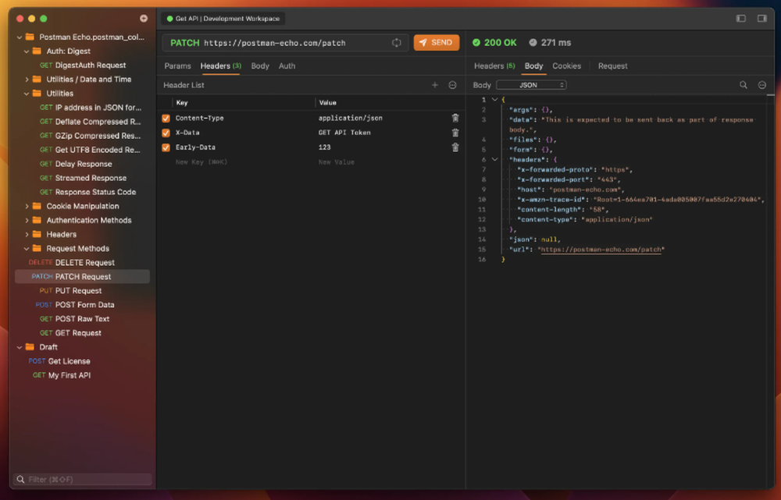Disable the X-Data header checkbox
The width and height of the screenshot is (781, 500).
(x=166, y=133)
